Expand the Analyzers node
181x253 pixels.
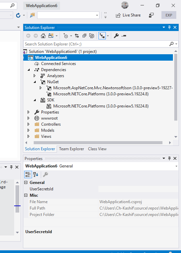(35, 76)
